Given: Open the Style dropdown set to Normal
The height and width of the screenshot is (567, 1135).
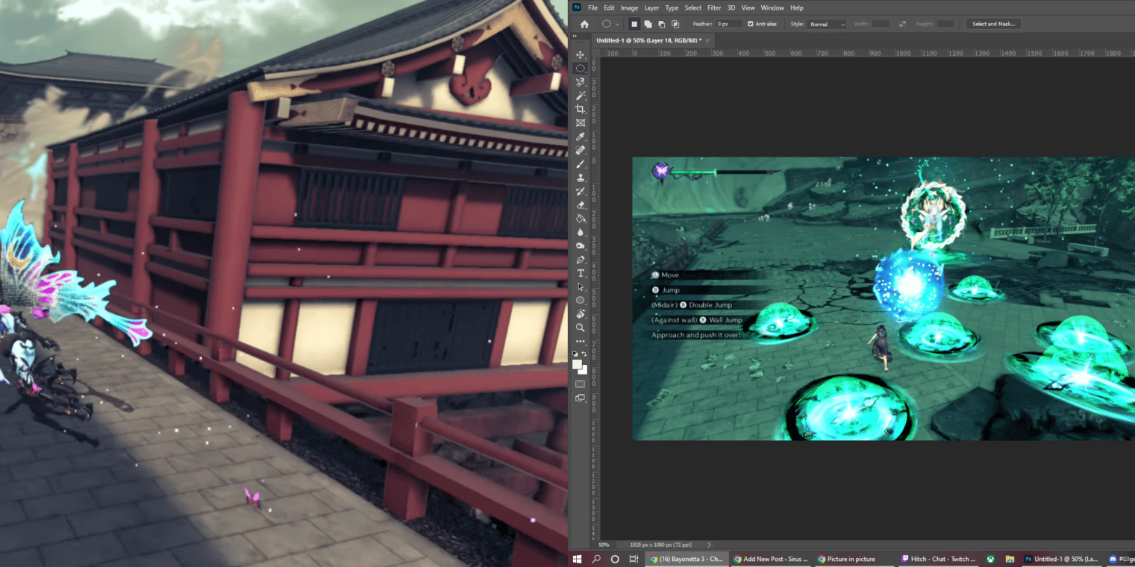Looking at the screenshot, I should [x=828, y=24].
